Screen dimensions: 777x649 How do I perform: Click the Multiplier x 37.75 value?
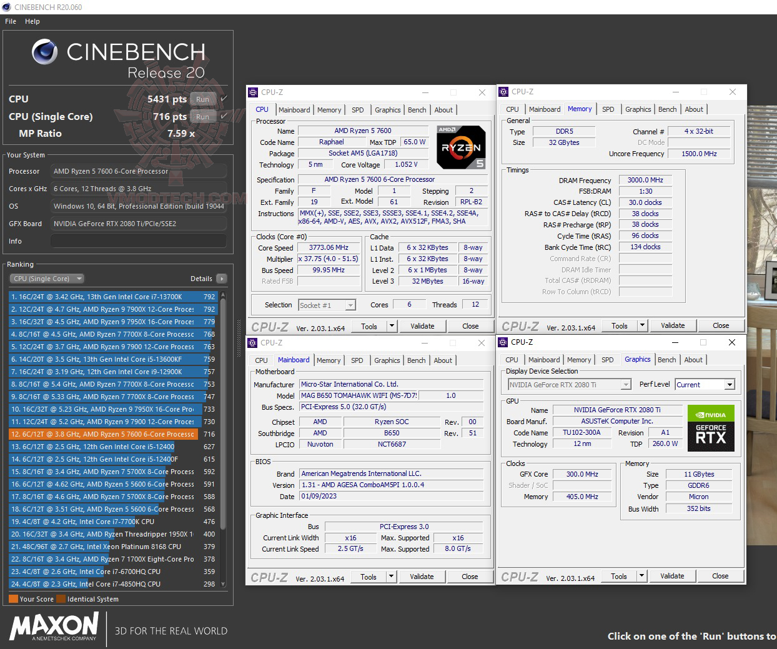coord(329,259)
